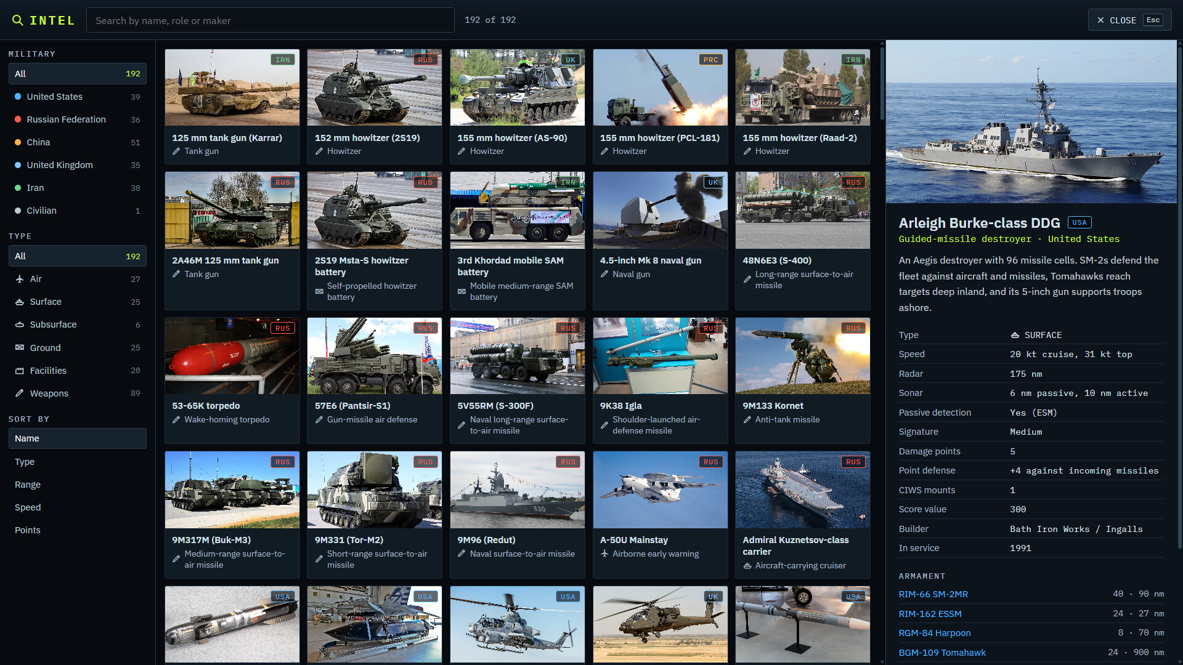Sort list by Speed
This screenshot has width=1183, height=665.
point(78,507)
